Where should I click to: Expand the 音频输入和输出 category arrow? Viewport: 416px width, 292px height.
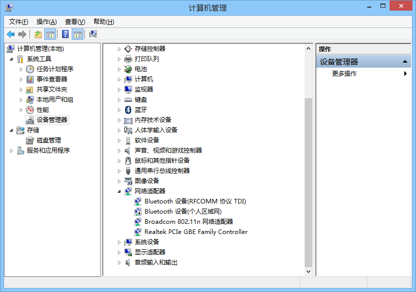coord(119,262)
